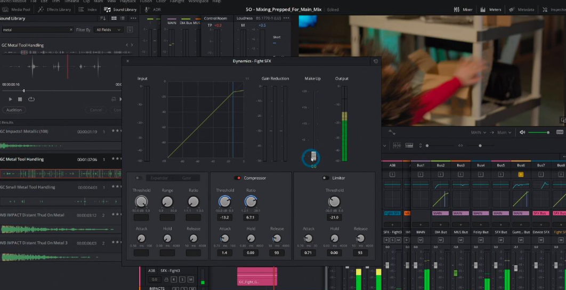Solo the A38 SFX-Fight3 timeline track

[182, 279]
